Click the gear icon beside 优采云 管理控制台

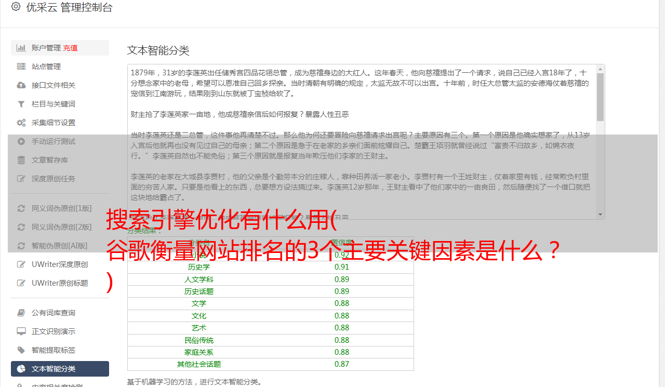(x=16, y=7)
